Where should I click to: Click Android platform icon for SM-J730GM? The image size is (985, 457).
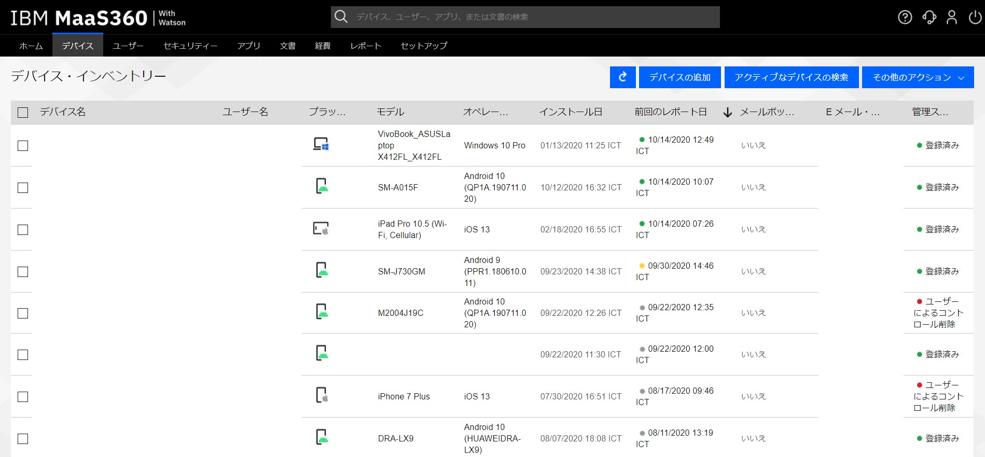pyautogui.click(x=322, y=270)
